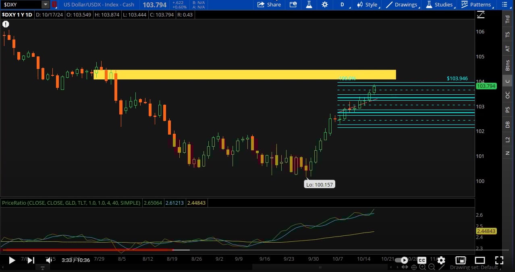This screenshot has width=515, height=272.
Task: Open the OC side tab
Action: (x=508, y=95)
